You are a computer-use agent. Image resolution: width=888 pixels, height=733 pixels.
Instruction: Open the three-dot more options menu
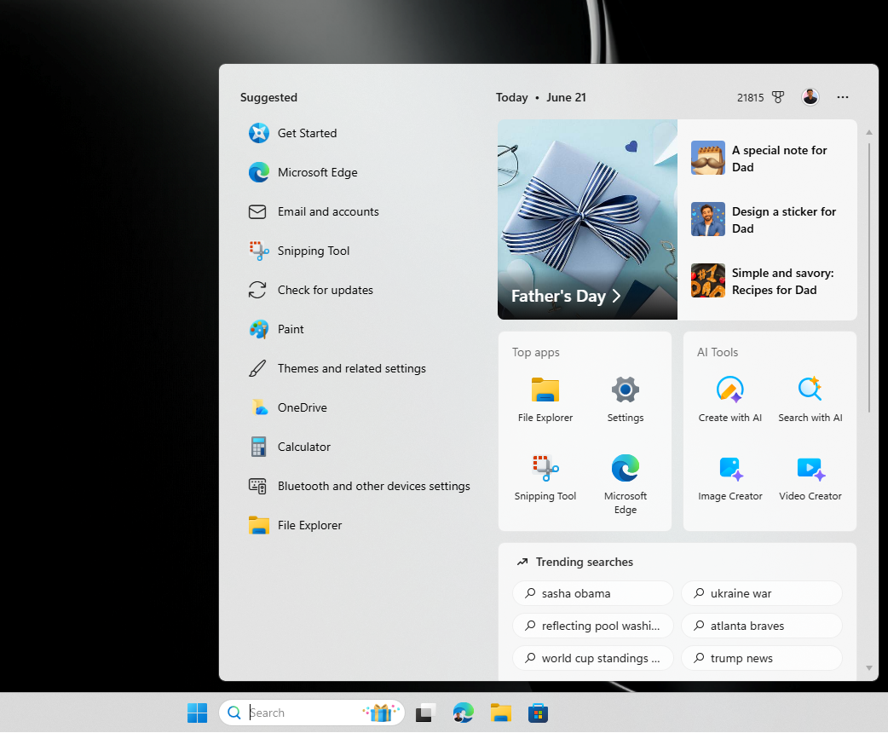[x=843, y=97]
